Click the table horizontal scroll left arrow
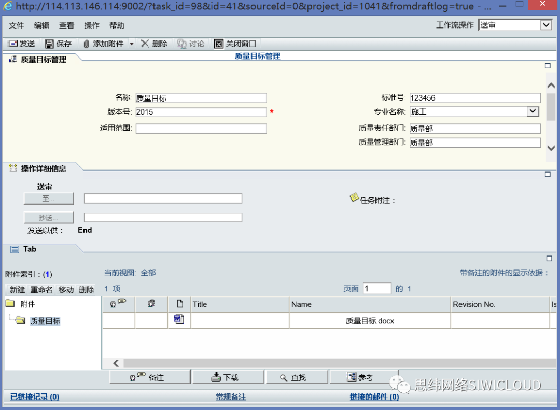 click(x=116, y=363)
